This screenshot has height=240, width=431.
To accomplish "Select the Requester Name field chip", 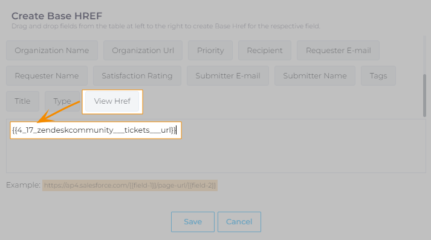I will tap(47, 76).
